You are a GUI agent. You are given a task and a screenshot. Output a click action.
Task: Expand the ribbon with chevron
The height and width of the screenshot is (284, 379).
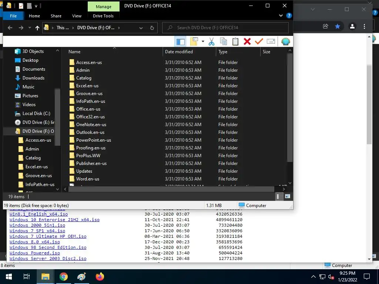[x=281, y=16]
